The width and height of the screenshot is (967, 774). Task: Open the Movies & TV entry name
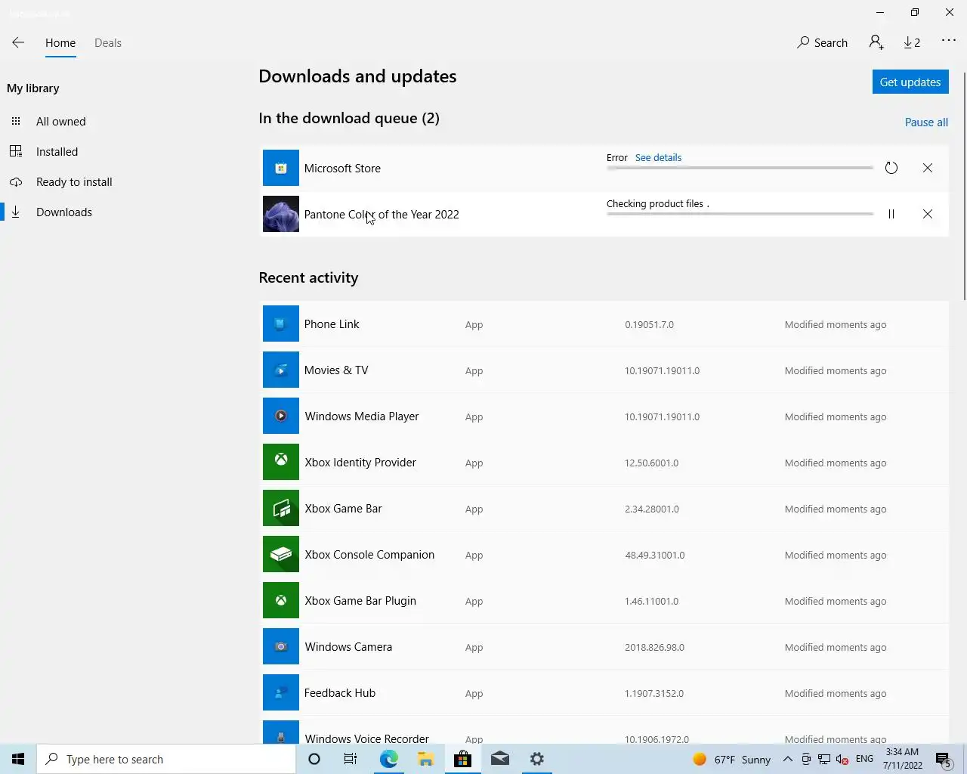(336, 370)
